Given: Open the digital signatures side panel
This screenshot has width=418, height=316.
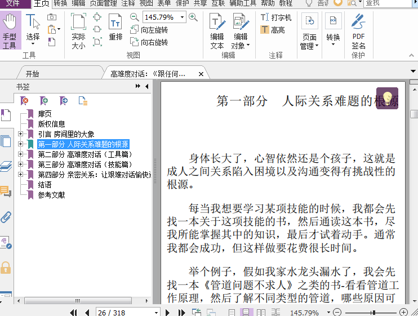Looking at the screenshot, I should [x=6, y=242].
